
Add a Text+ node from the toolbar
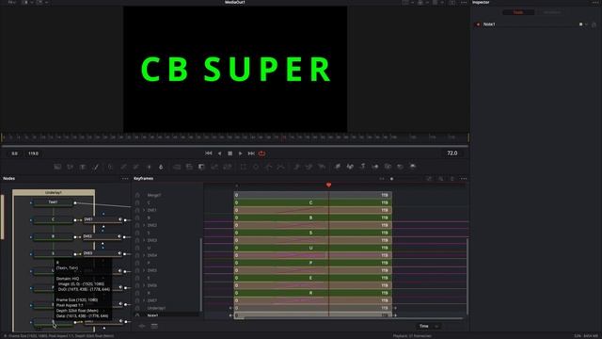pyautogui.click(x=83, y=167)
